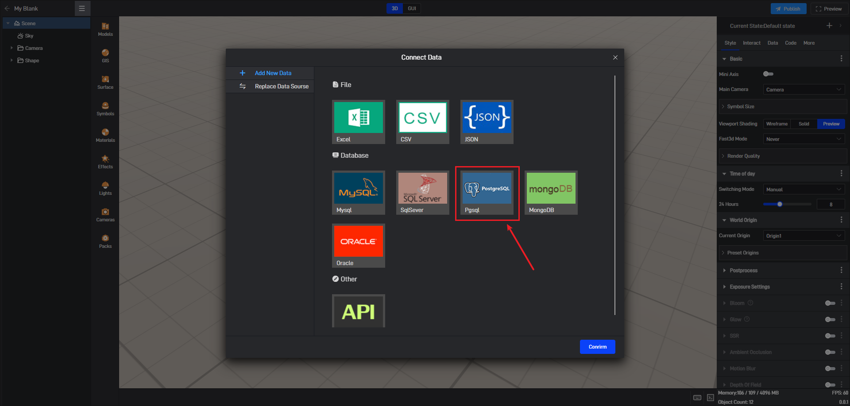850x406 pixels.
Task: Toggle the SSR switch
Action: [830, 336]
